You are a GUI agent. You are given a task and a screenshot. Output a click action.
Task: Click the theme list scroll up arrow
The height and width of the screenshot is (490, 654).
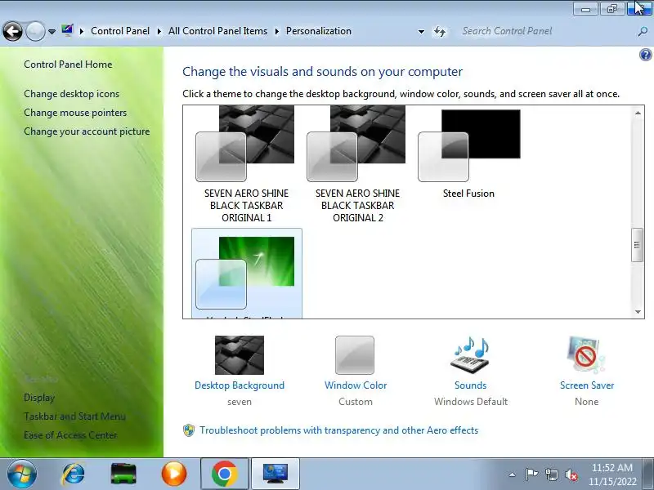638,113
